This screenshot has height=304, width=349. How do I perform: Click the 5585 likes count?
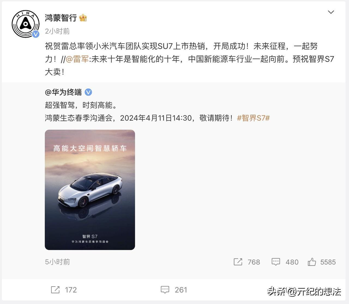[328, 262]
